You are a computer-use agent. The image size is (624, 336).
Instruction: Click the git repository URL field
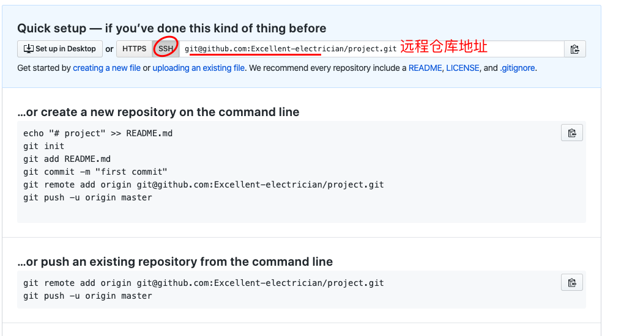point(372,49)
